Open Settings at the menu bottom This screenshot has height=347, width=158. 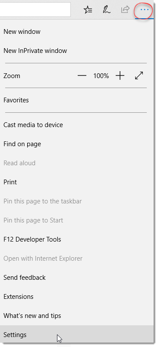pos(77,335)
